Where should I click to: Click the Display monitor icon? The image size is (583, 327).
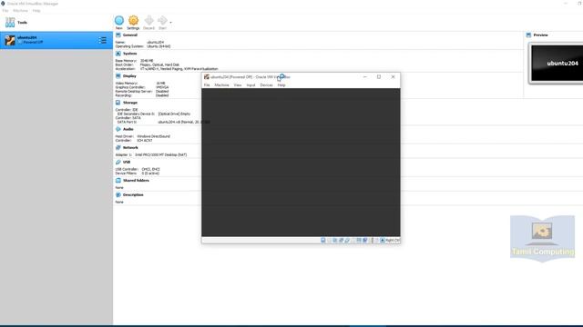tap(118, 76)
